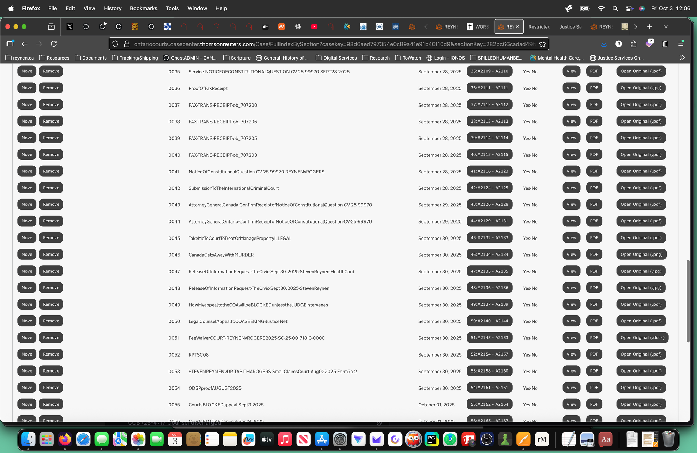Click the 45:A2132 - A2133 page range button
This screenshot has width=697, height=453.
489,238
